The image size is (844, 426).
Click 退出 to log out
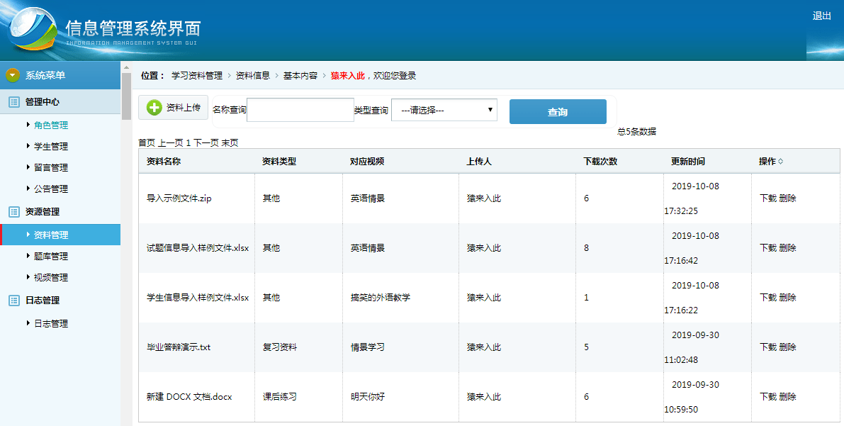821,16
